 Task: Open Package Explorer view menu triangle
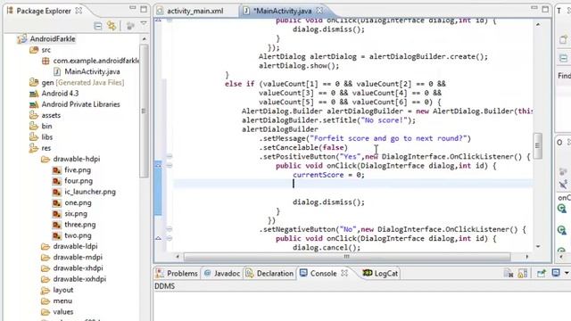(x=144, y=24)
